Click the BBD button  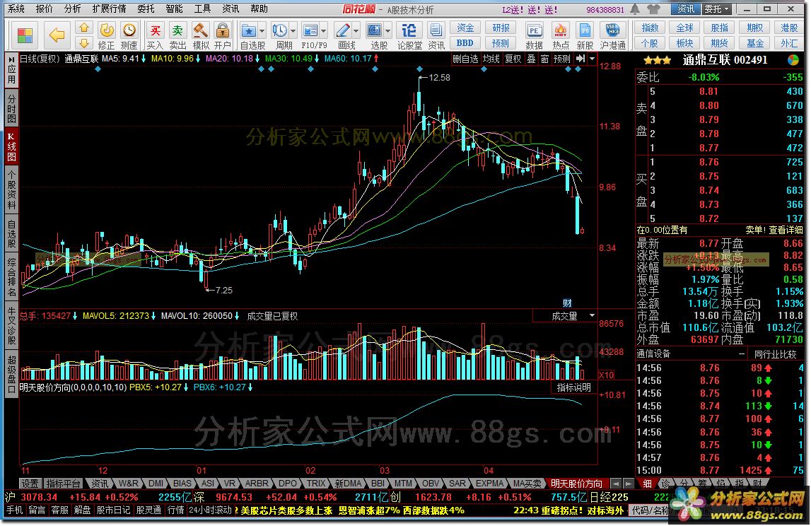(x=465, y=43)
